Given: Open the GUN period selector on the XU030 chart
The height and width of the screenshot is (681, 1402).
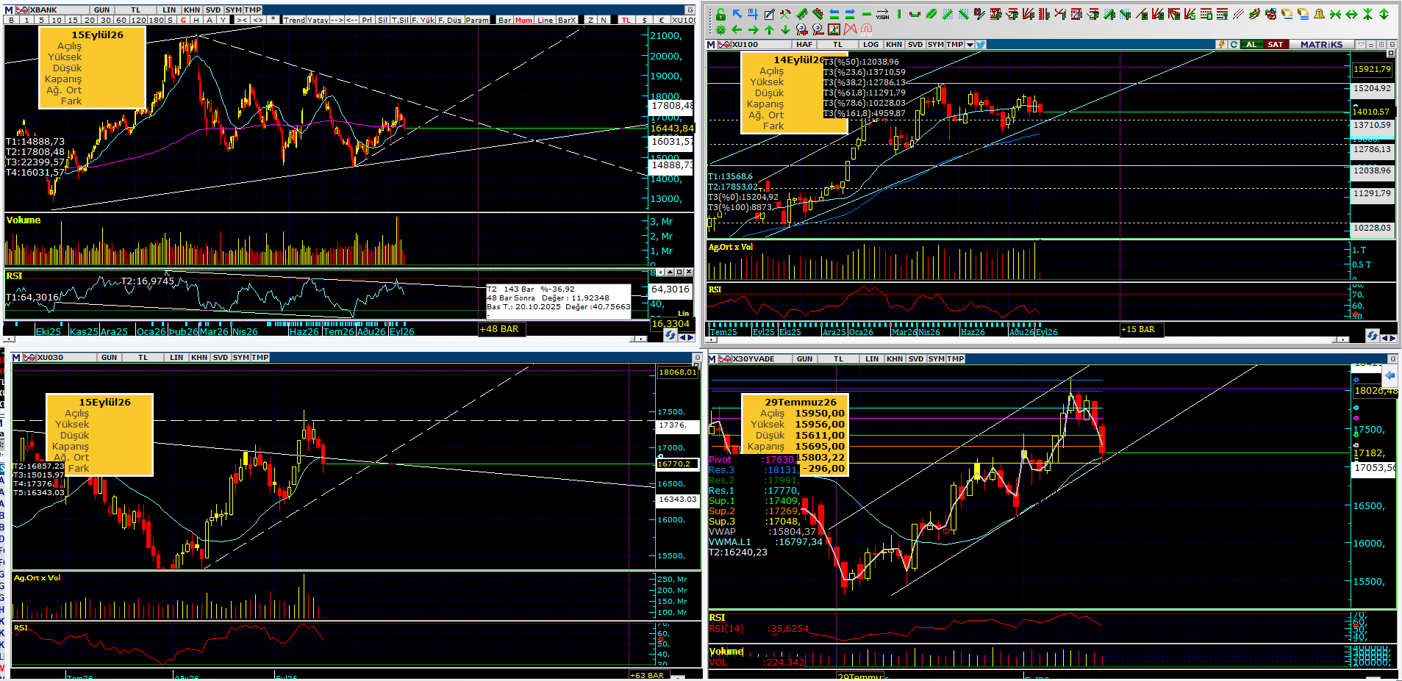Looking at the screenshot, I should pos(109,358).
